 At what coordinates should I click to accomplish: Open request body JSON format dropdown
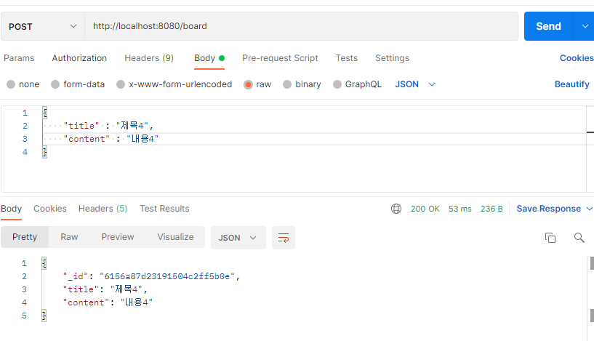click(x=415, y=84)
